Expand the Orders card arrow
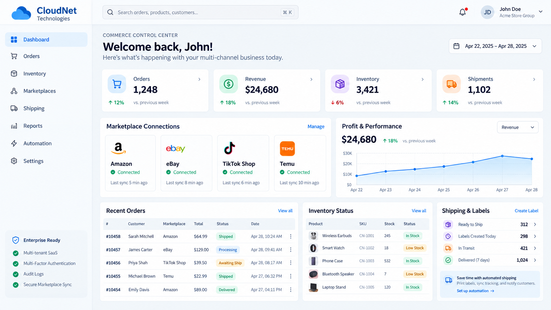Viewport: 551px width, 310px height. [199, 79]
